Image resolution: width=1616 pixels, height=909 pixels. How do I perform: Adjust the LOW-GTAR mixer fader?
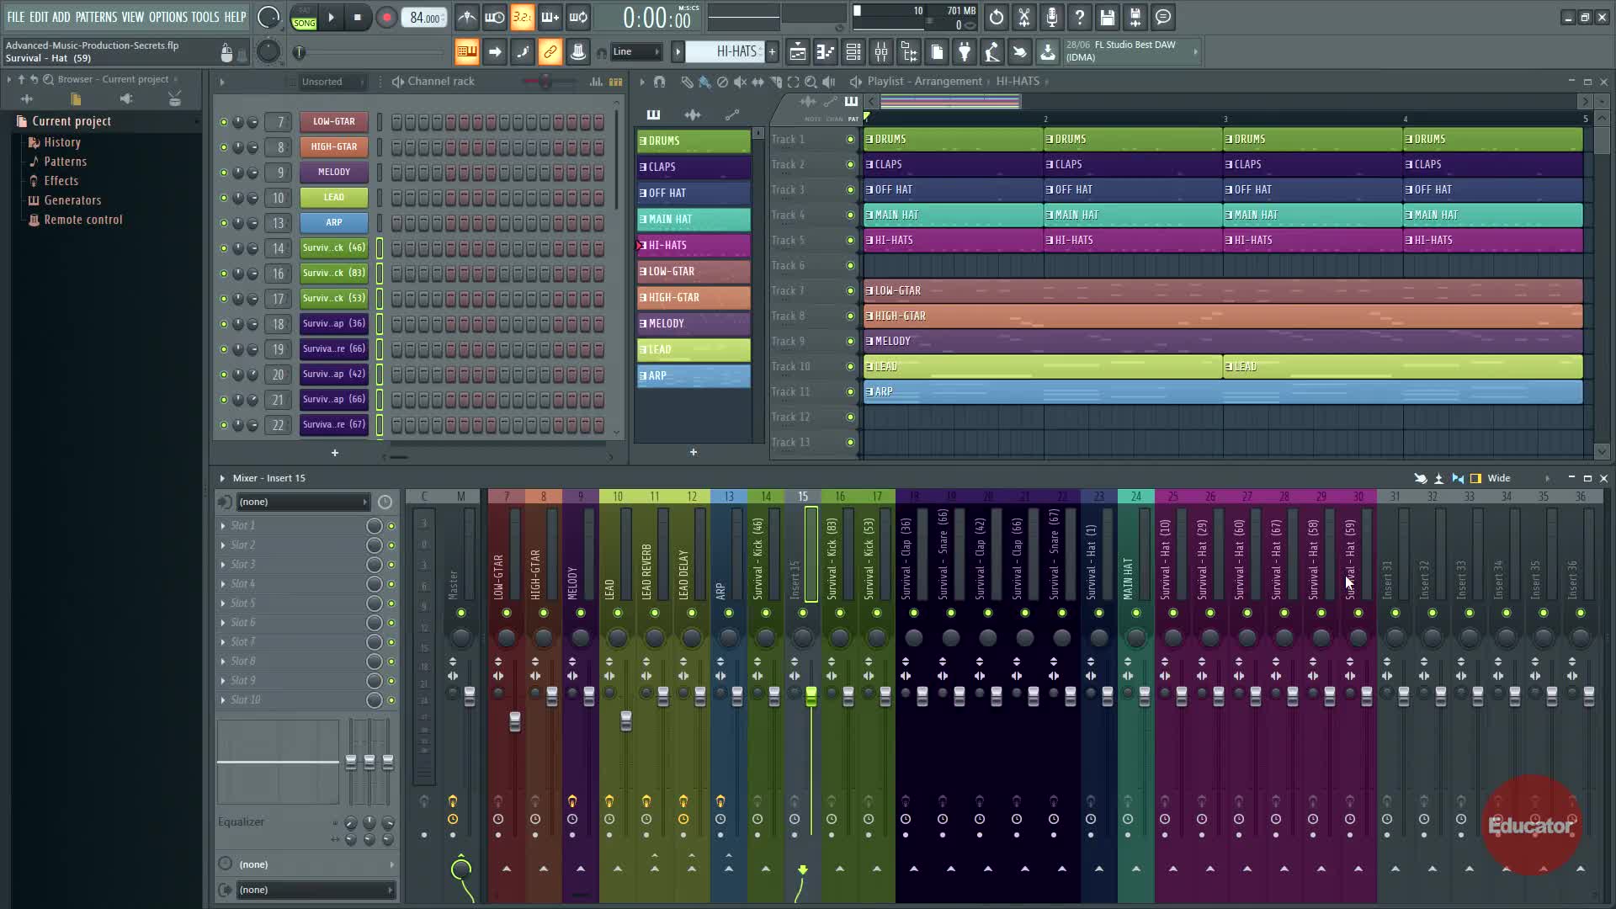point(514,721)
